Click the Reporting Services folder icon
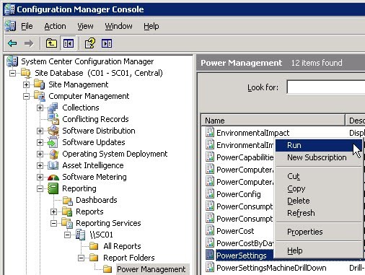This screenshot has width=365, height=275. coord(67,223)
